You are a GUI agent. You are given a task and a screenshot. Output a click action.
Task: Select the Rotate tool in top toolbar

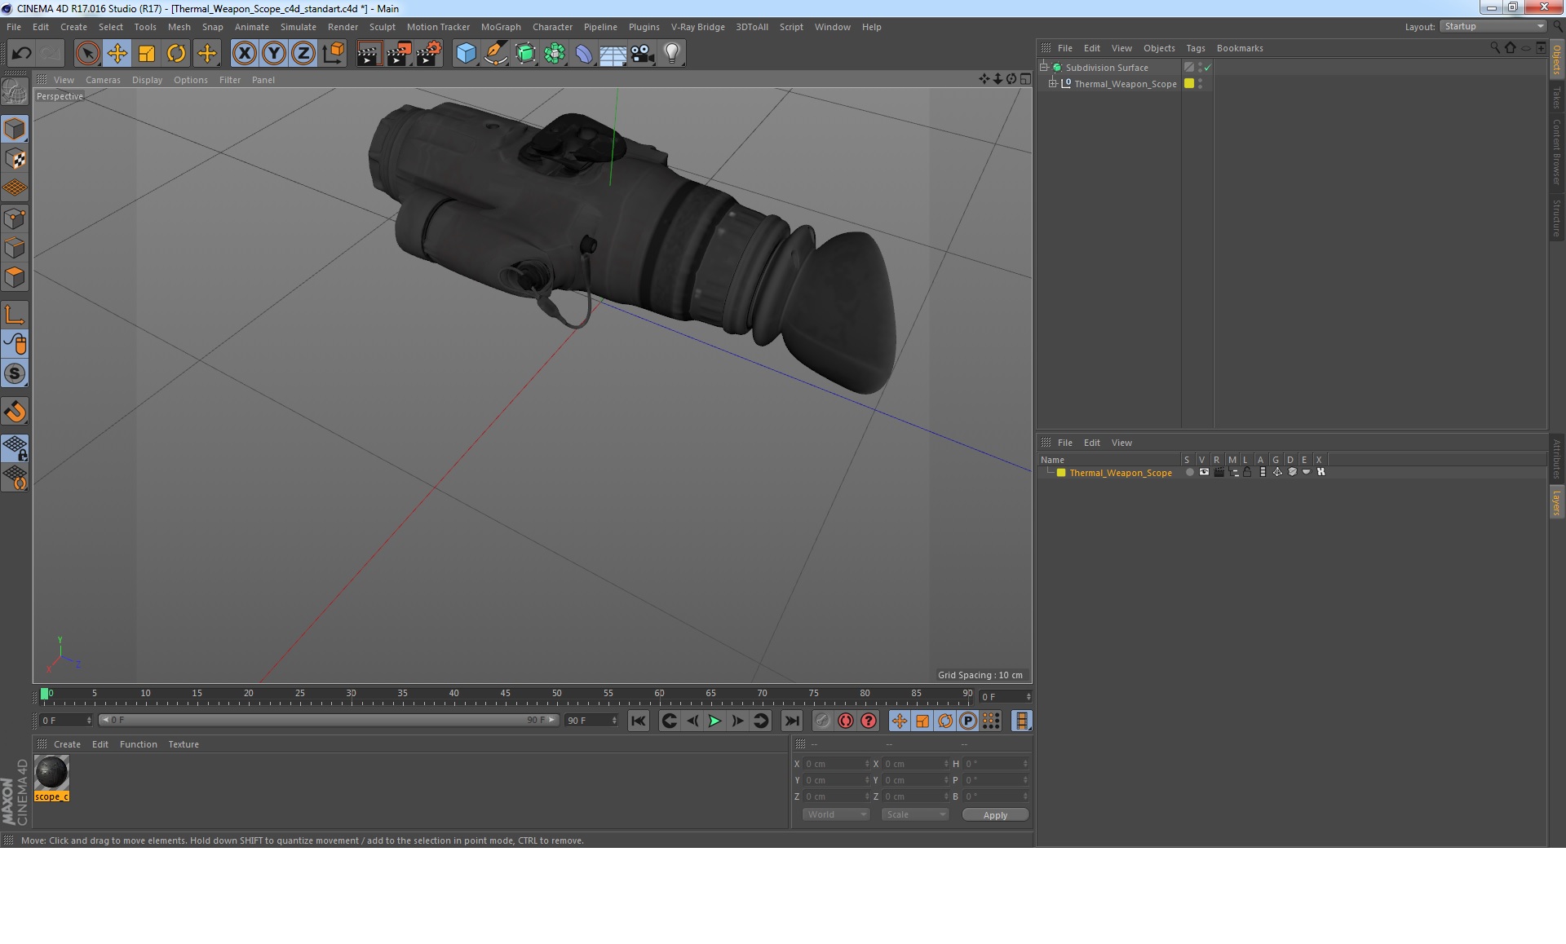[x=176, y=54]
